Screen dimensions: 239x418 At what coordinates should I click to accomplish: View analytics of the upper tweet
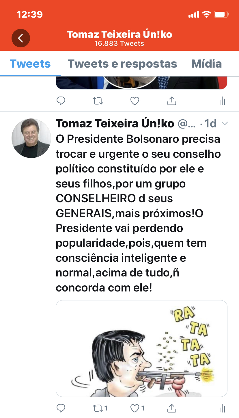pyautogui.click(x=222, y=101)
